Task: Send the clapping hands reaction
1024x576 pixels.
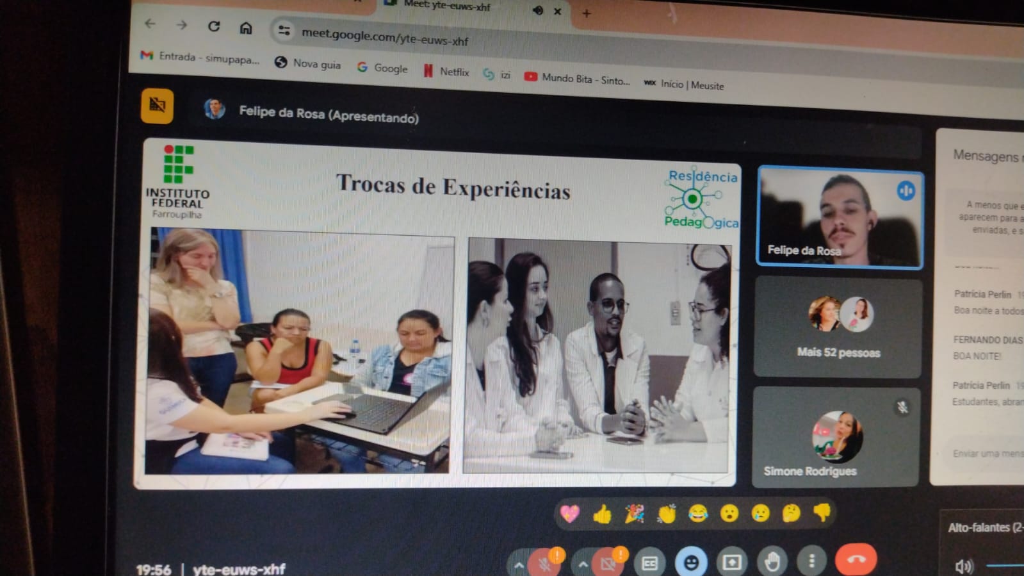Action: pos(666,514)
